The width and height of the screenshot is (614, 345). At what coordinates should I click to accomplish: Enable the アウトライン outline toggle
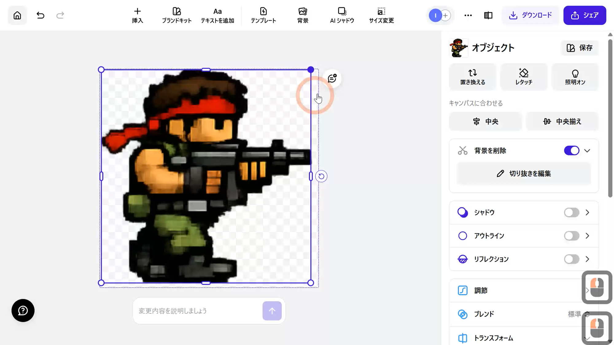(x=571, y=236)
